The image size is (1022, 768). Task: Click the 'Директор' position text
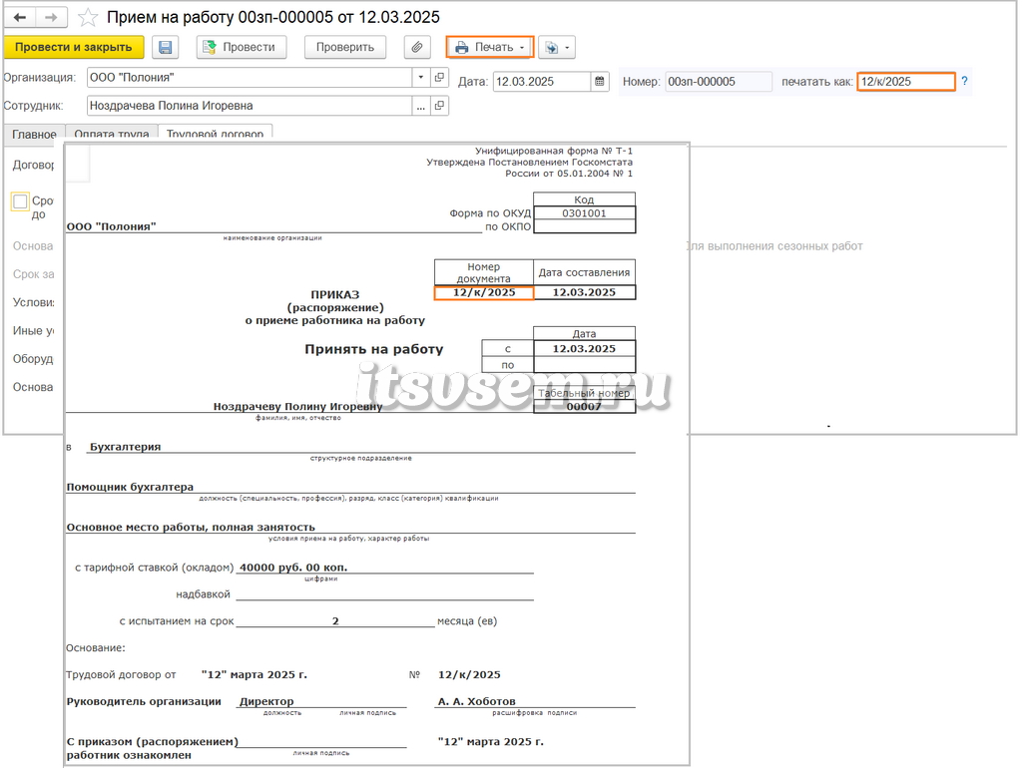(x=266, y=701)
